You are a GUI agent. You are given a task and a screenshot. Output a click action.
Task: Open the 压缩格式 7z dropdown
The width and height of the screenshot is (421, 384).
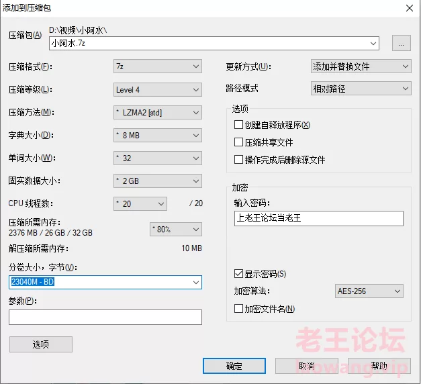pos(158,66)
